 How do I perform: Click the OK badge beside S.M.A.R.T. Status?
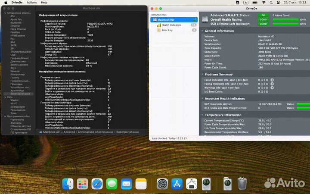click(263, 15)
